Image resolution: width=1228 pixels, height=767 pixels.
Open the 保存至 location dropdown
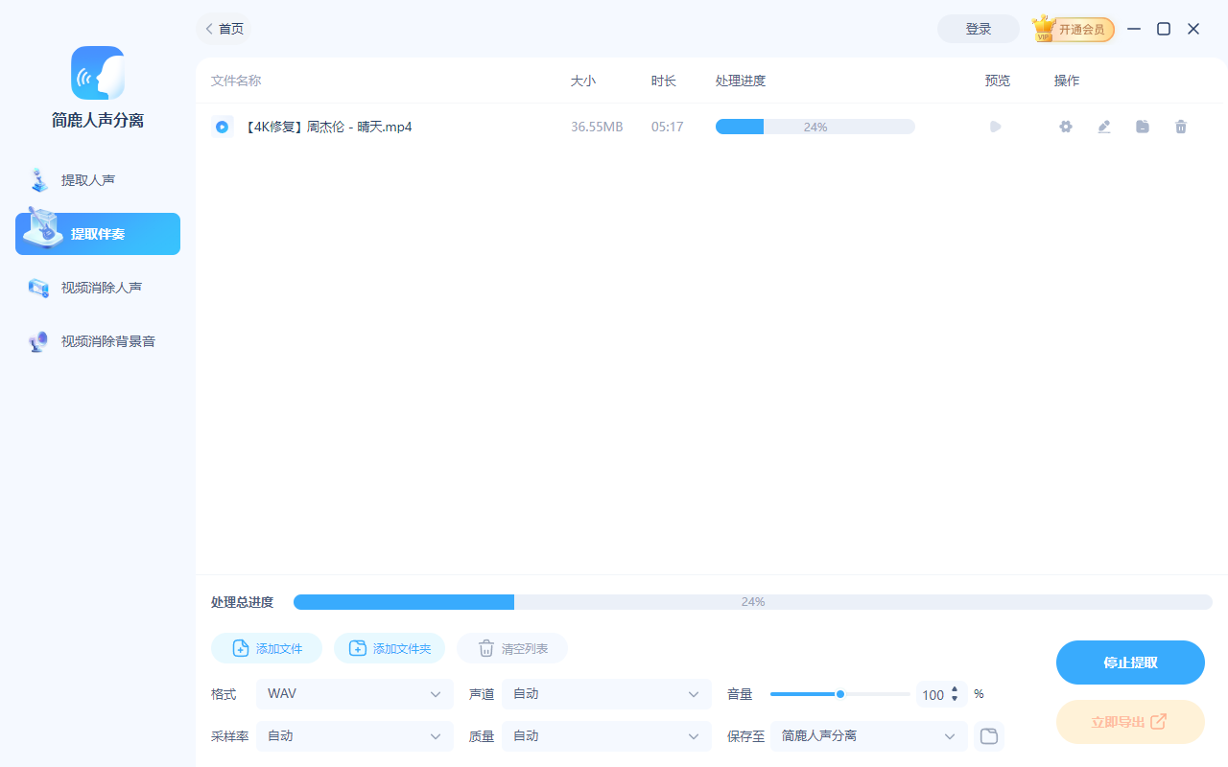pos(868,735)
